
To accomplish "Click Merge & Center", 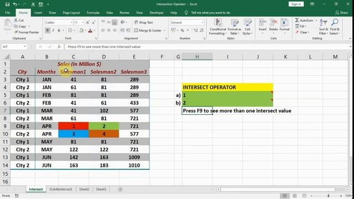I will 148,30.
